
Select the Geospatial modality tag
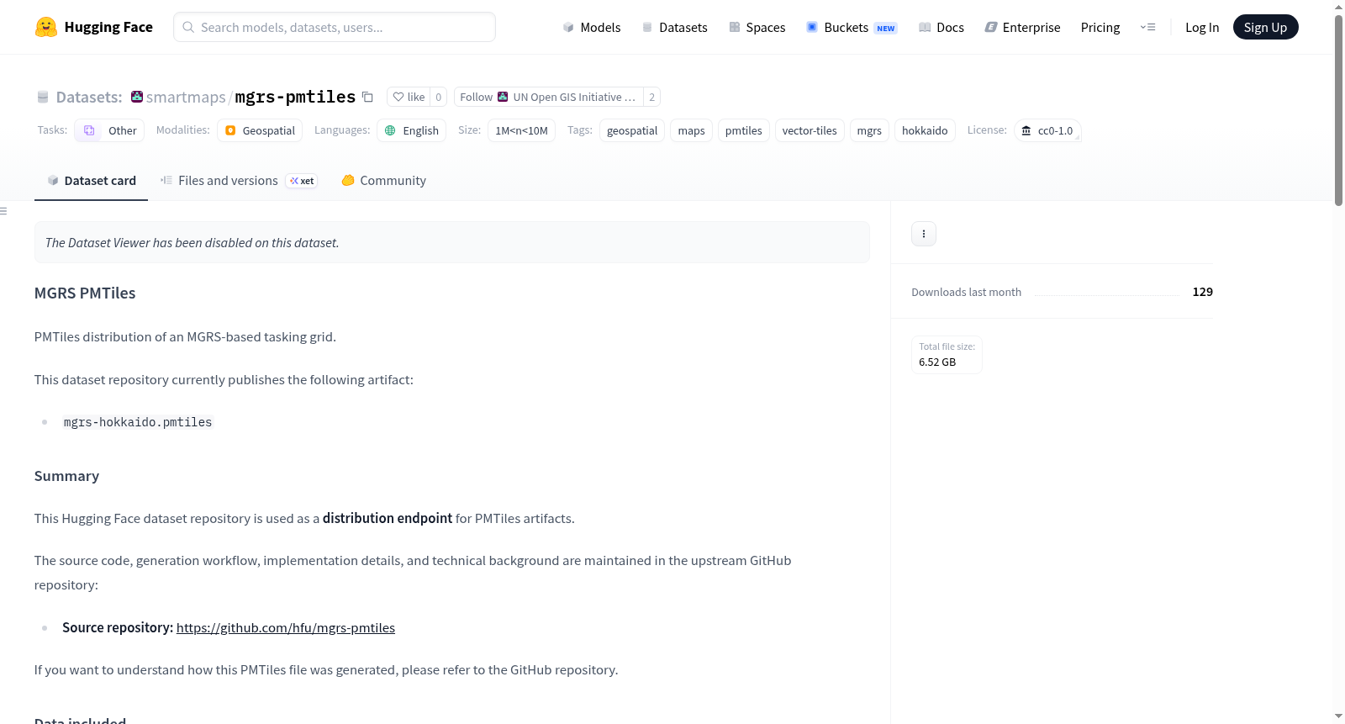coord(260,130)
